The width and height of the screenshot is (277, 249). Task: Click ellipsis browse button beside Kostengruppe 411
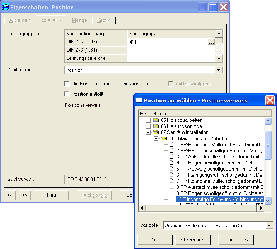pyautogui.click(x=211, y=42)
